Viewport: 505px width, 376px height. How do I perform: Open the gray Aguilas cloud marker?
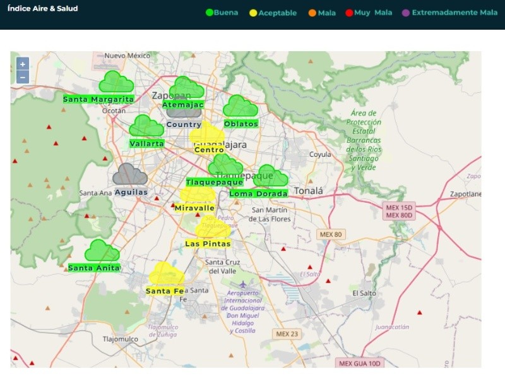click(x=129, y=175)
